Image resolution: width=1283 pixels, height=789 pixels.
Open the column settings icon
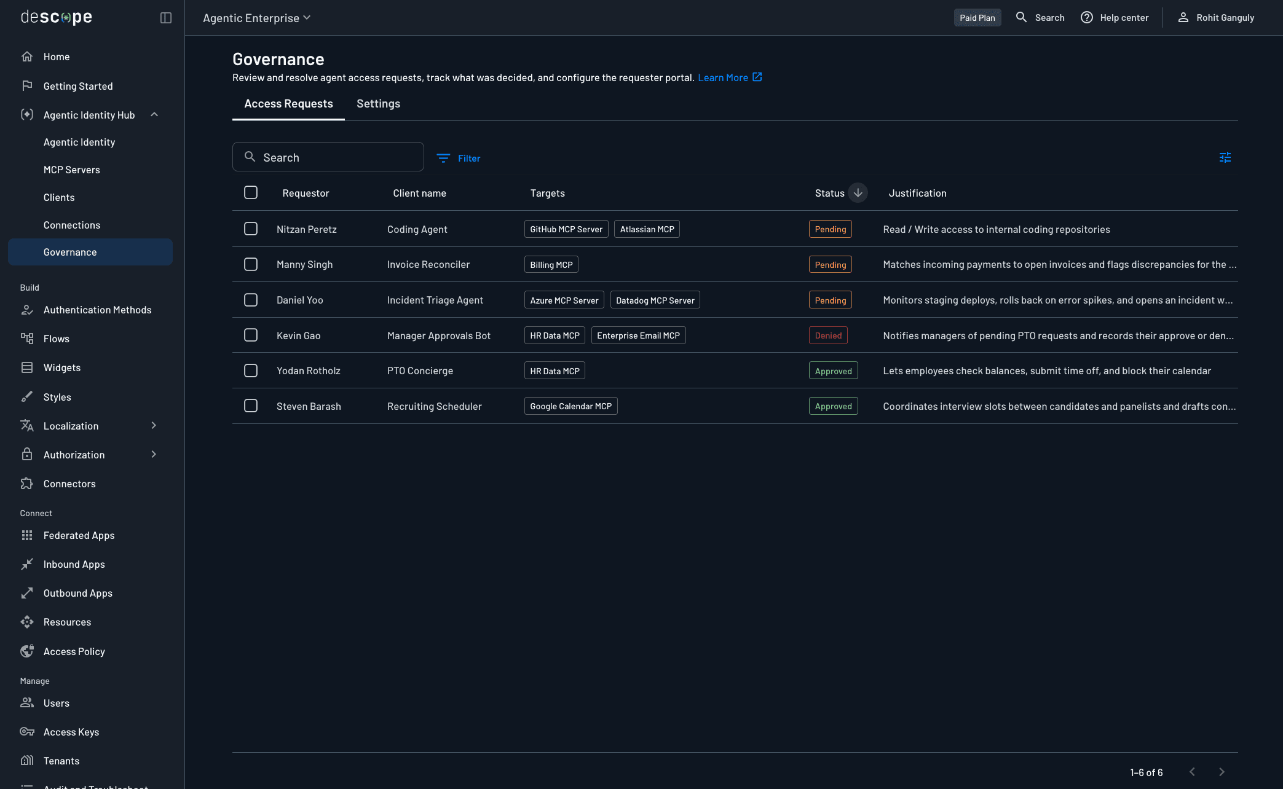[x=1225, y=157]
